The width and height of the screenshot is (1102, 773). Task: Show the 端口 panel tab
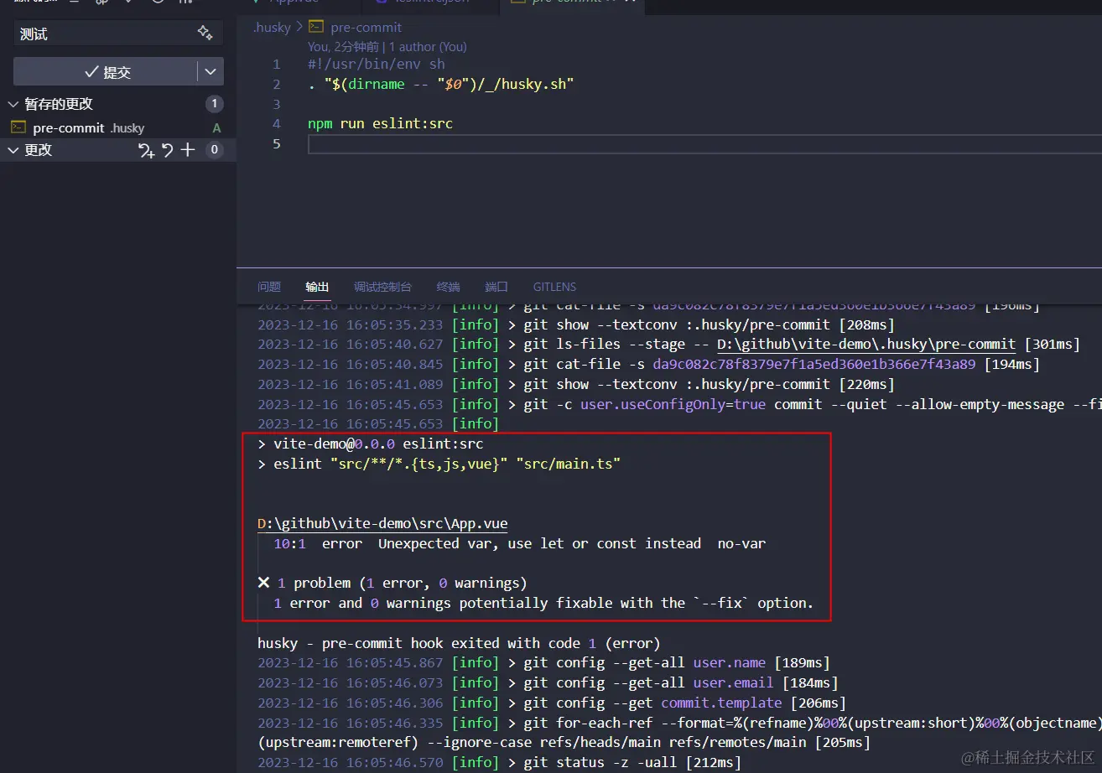[496, 287]
